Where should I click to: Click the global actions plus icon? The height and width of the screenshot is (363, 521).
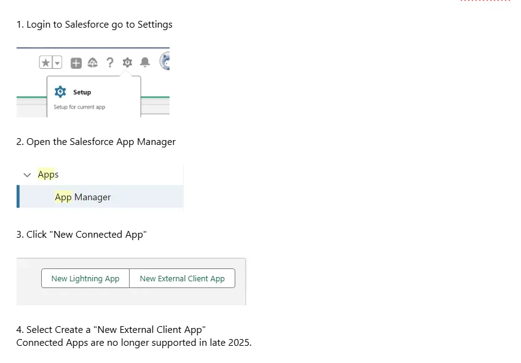[x=76, y=63]
